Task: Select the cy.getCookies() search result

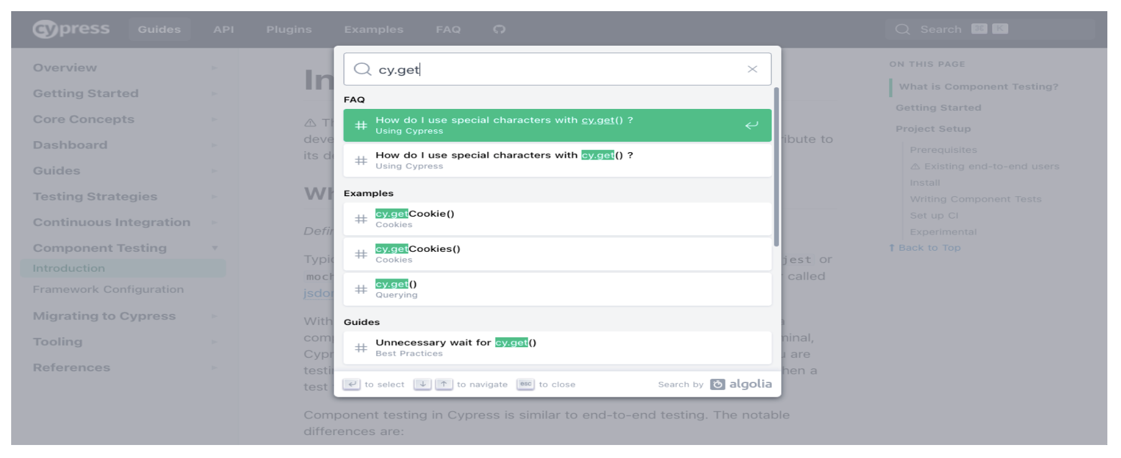Action: (x=557, y=254)
